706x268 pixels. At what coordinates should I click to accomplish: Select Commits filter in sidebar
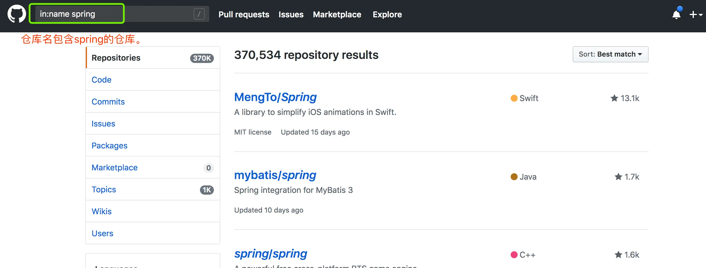coord(108,102)
